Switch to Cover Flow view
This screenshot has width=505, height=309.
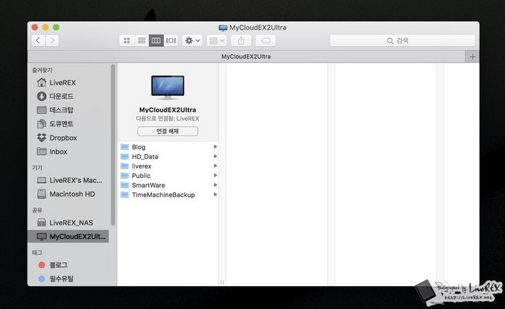pos(171,40)
